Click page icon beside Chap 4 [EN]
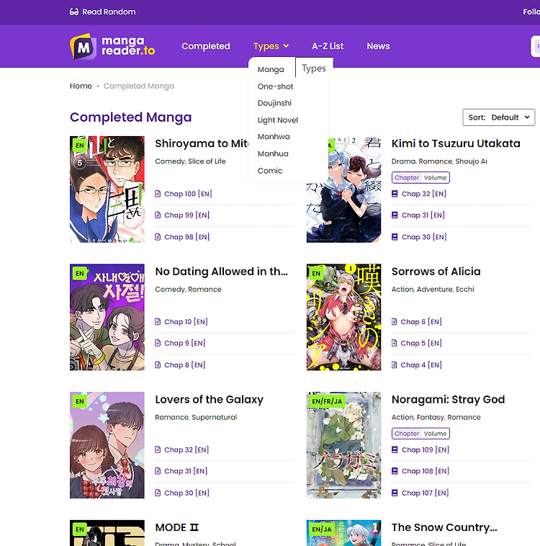 pyautogui.click(x=394, y=365)
